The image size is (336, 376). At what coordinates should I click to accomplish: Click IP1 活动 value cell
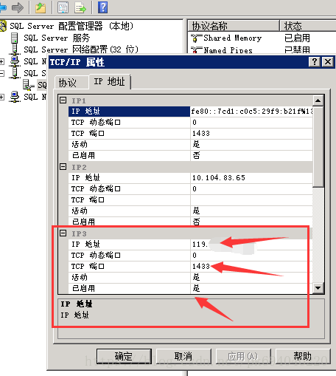coord(251,145)
